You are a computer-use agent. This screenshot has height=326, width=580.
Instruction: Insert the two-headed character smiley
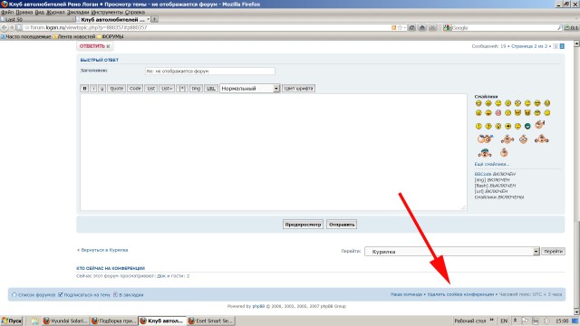(485, 139)
